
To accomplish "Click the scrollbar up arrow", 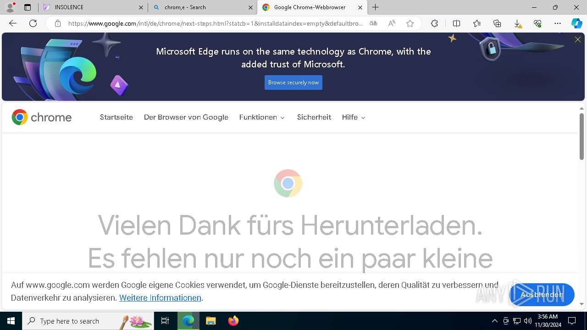I will pos(581,109).
